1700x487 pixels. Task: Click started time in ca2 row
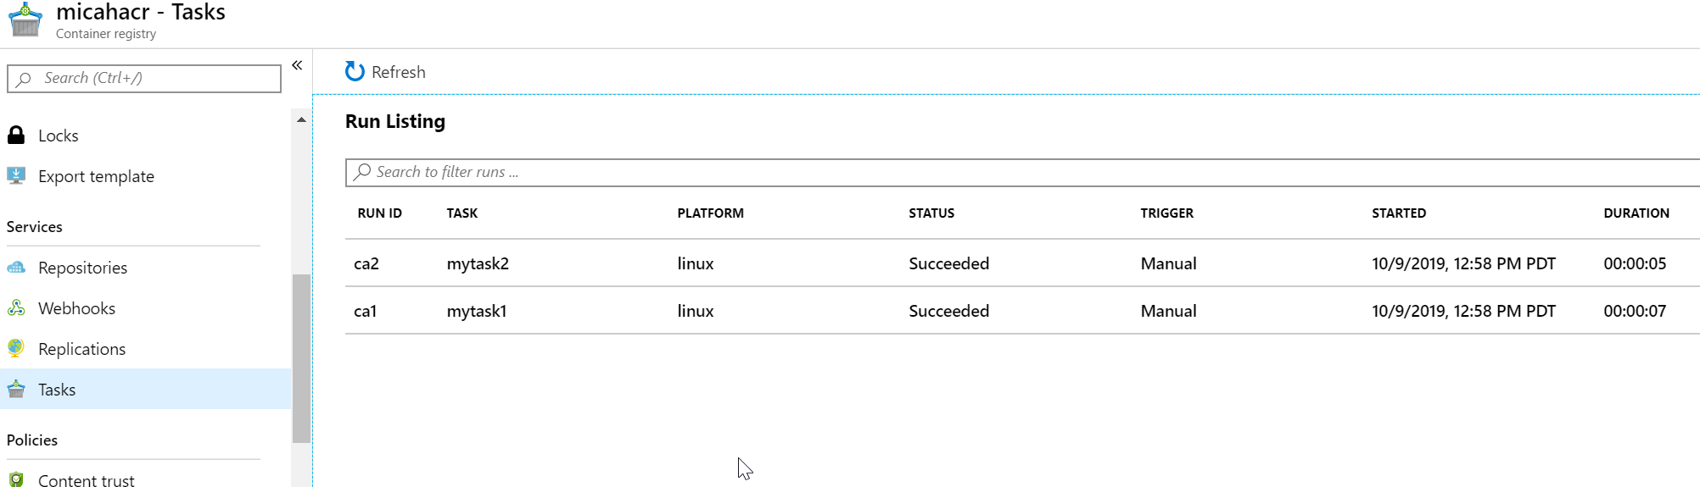pos(1463,263)
